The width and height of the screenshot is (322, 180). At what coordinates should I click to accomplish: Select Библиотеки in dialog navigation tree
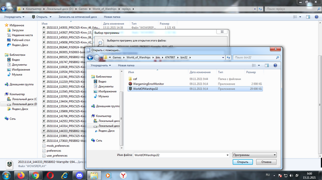click(104, 77)
